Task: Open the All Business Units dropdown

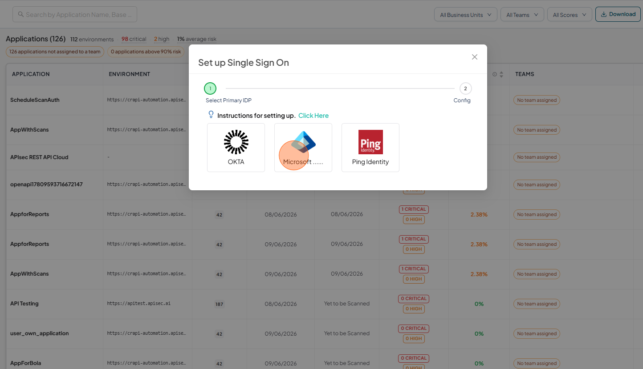Action: click(x=466, y=15)
